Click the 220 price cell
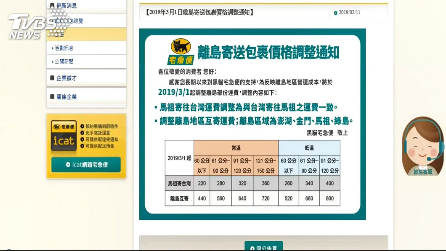This screenshot has width=446, height=251. pyautogui.click(x=202, y=184)
